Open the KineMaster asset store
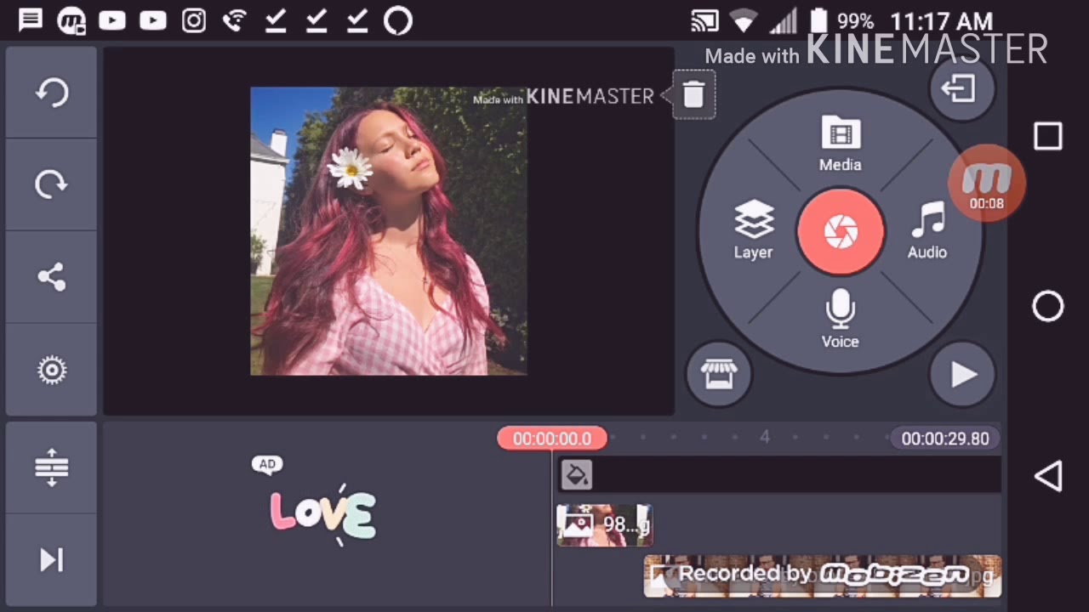Viewport: 1089px width, 612px height. (x=719, y=374)
